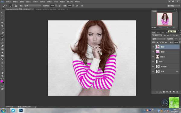
Task: Click the navigator preview thumbnail
Action: pos(164,19)
